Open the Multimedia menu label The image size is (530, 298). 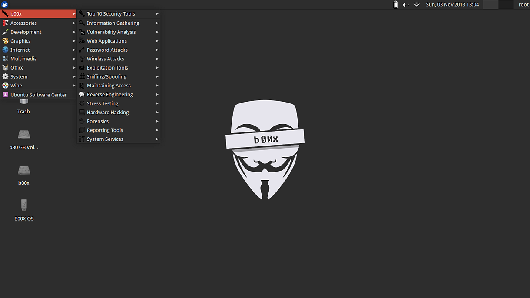[23, 59]
